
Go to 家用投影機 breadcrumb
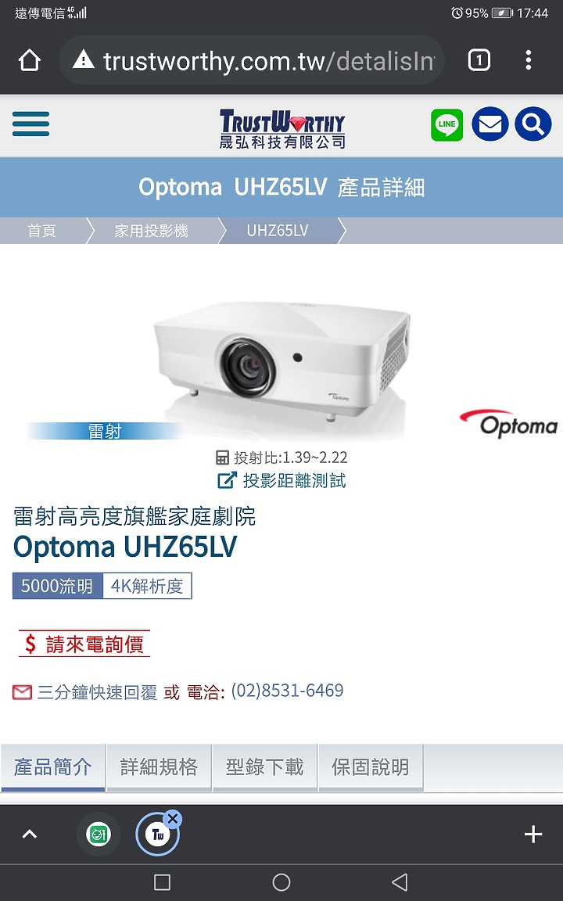[x=151, y=231]
